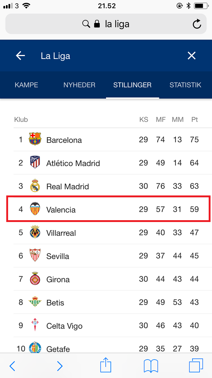Open the STATISTIK tab
Screen dimensions: 212x378
coord(185,85)
